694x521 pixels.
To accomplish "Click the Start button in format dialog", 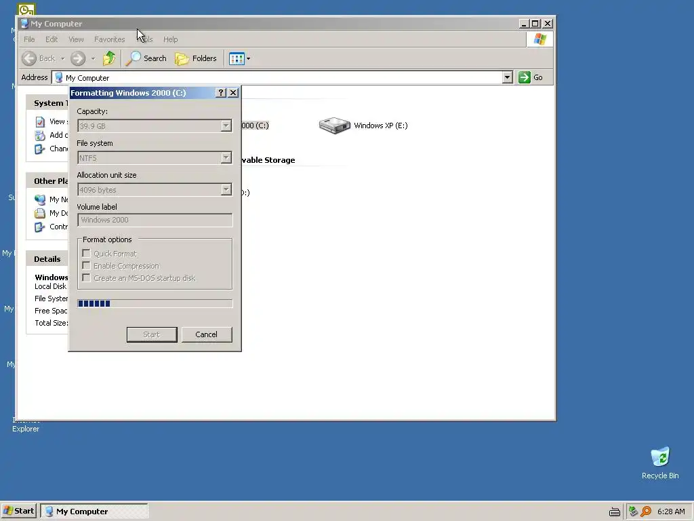I will [x=152, y=334].
